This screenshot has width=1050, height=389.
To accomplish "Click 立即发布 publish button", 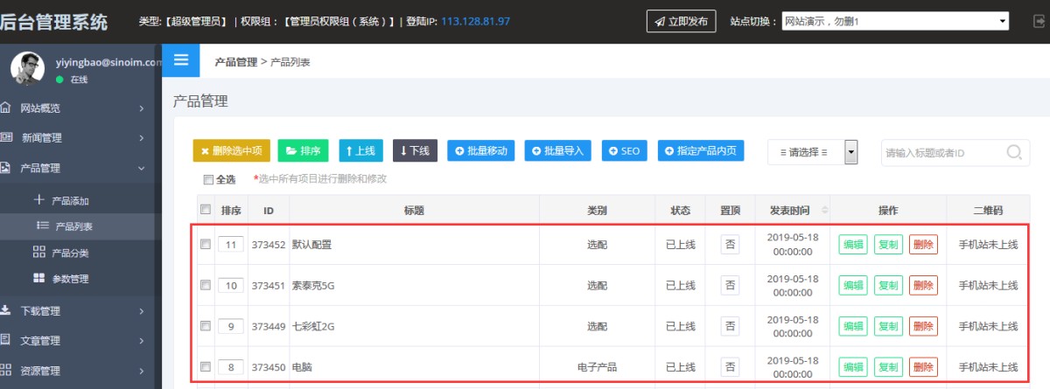I will coord(681,21).
